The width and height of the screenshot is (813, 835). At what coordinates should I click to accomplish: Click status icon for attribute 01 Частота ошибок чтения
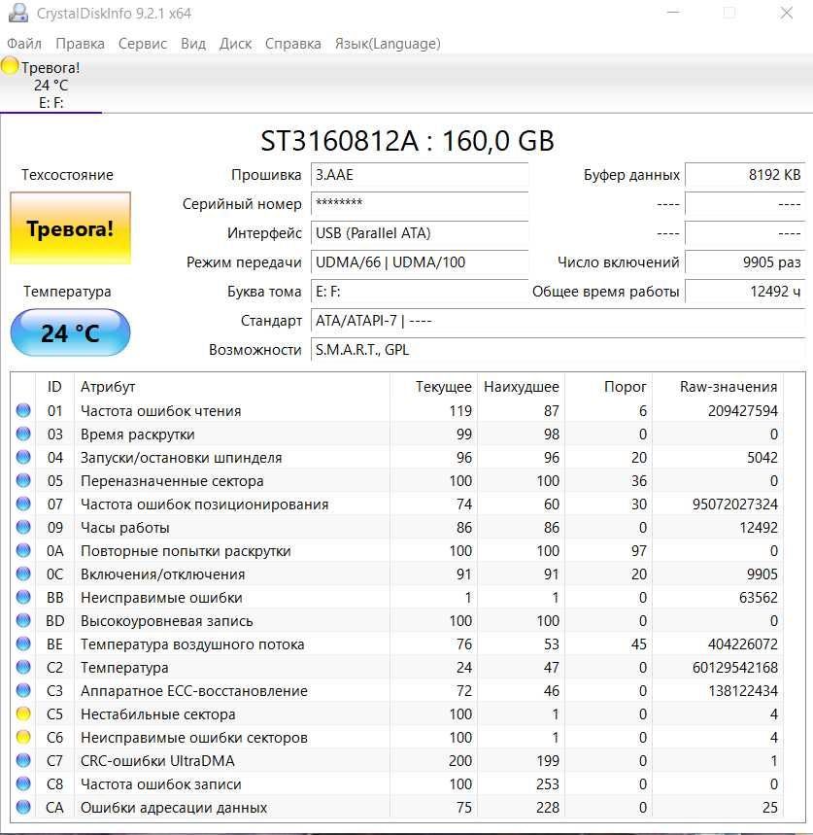click(x=23, y=410)
